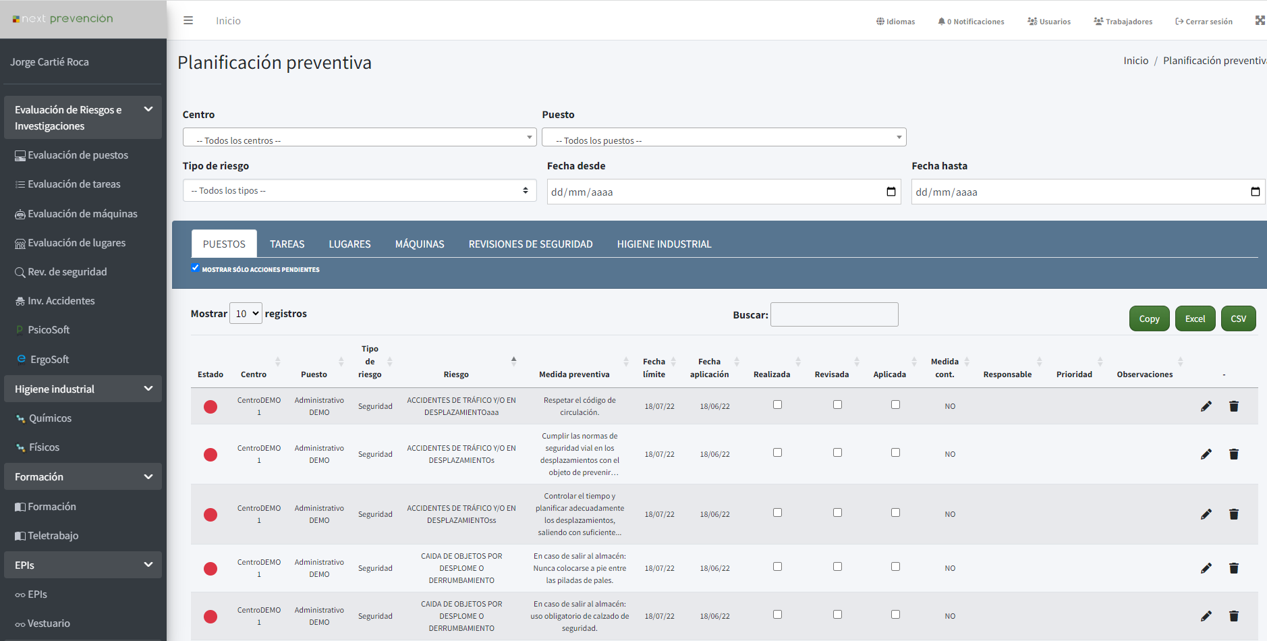Open the Puesto dropdown Todos los puestos
Image resolution: width=1267 pixels, height=641 pixels.
coord(724,138)
